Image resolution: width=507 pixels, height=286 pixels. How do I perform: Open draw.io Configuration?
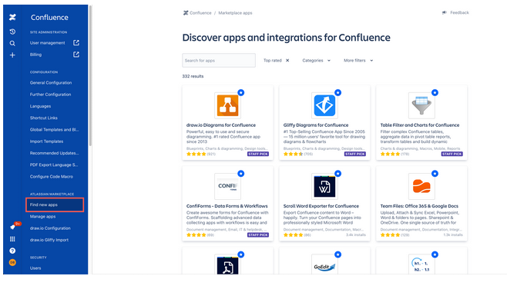(x=50, y=228)
